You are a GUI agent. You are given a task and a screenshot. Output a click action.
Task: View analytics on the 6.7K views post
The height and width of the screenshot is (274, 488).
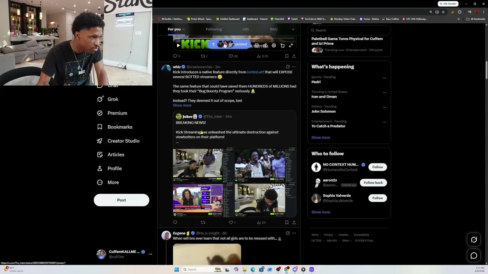pyautogui.click(x=263, y=56)
